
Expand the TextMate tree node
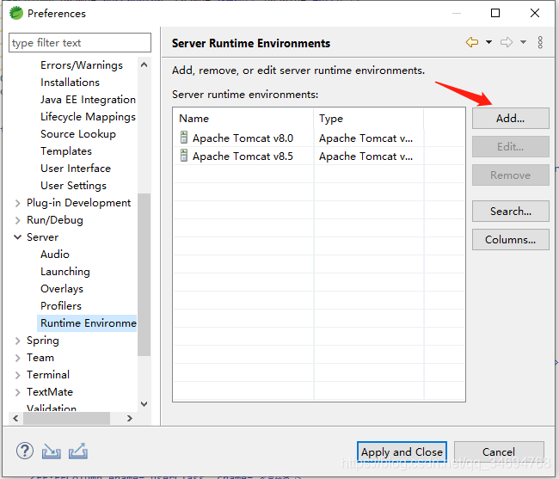[x=17, y=392]
